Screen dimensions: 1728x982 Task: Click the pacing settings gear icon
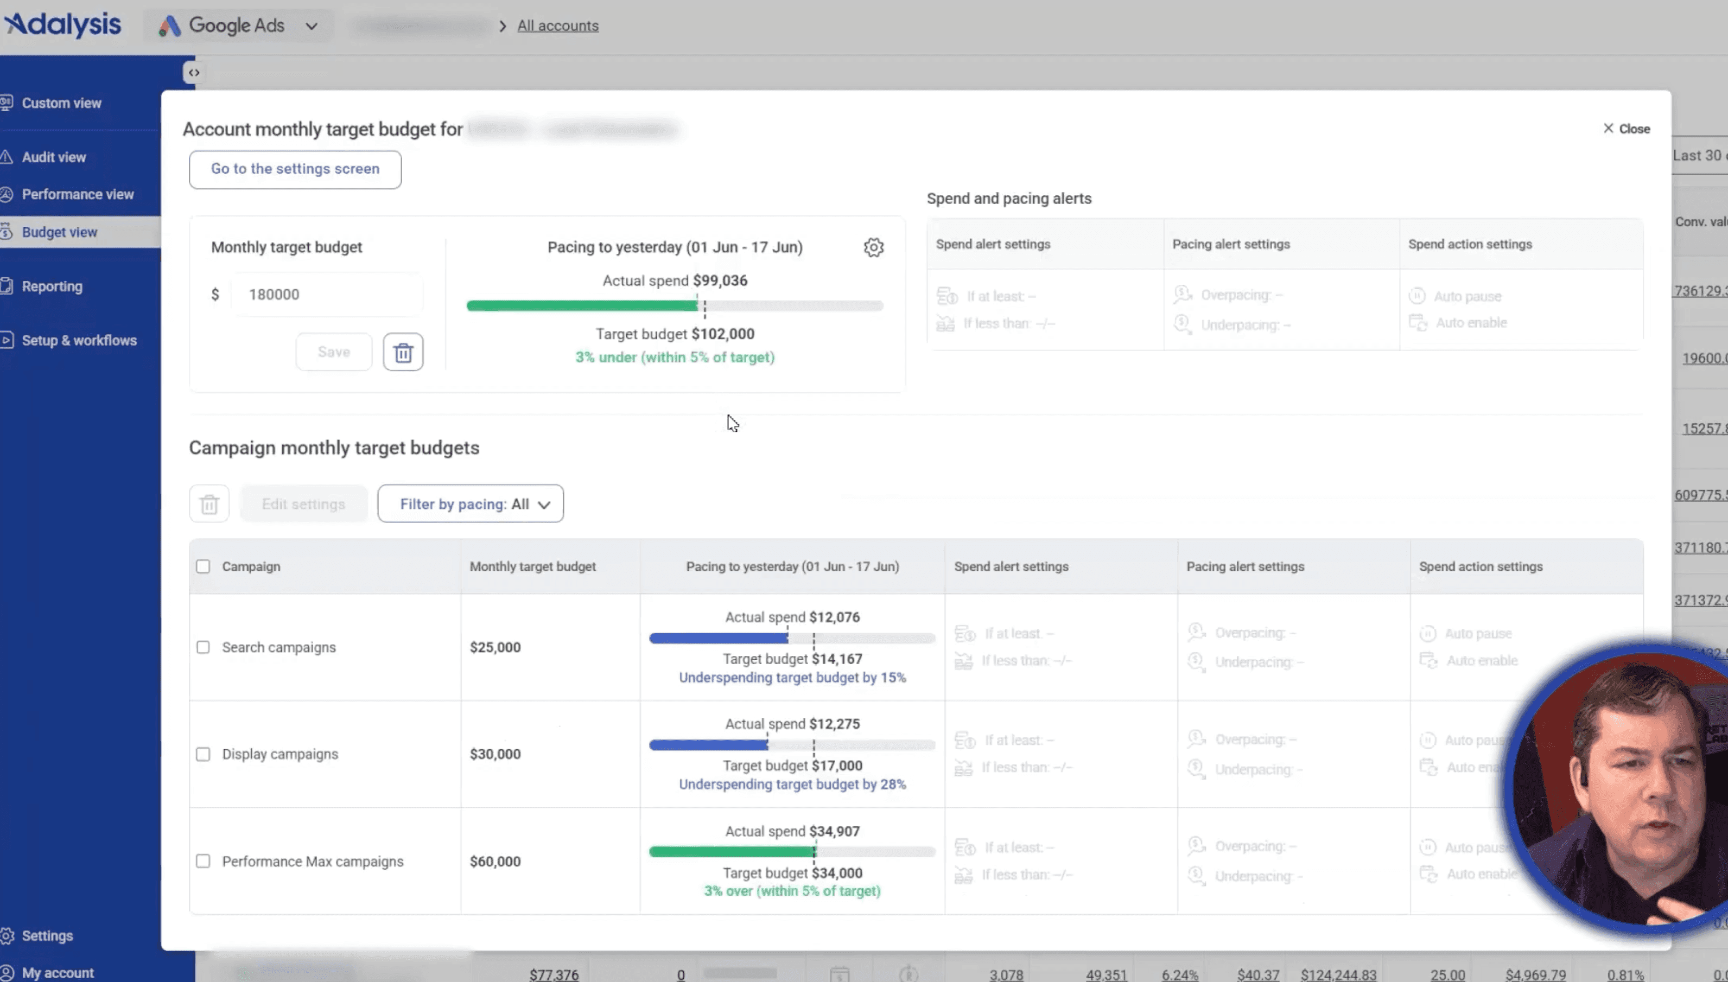tap(873, 247)
